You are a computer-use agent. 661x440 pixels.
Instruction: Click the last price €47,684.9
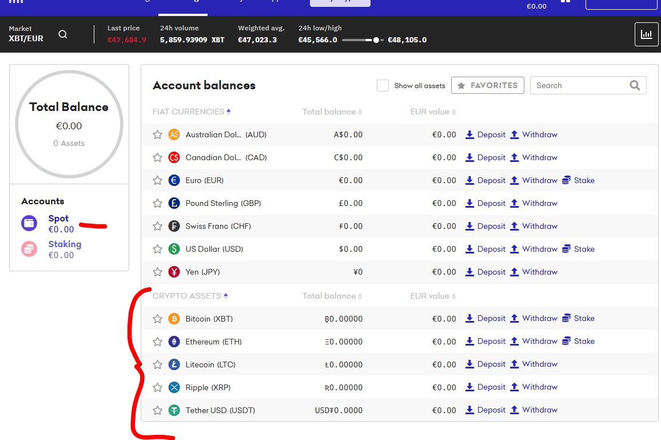[127, 40]
